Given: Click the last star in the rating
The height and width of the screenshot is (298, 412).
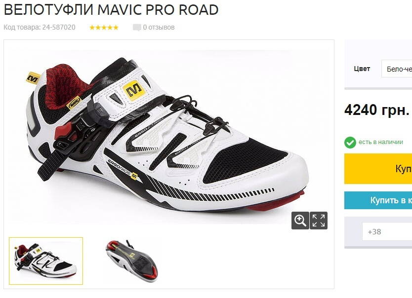Looking at the screenshot, I should tap(116, 27).
